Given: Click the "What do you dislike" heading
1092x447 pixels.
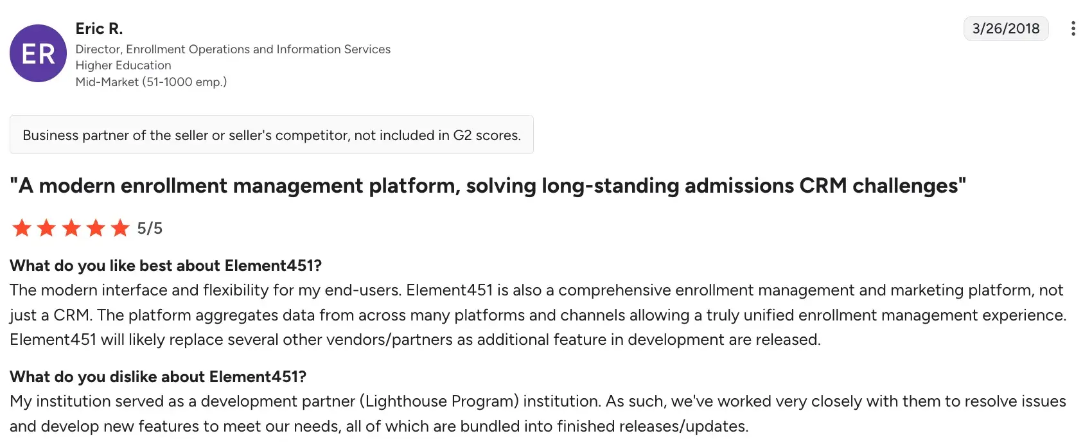Looking at the screenshot, I should (158, 377).
